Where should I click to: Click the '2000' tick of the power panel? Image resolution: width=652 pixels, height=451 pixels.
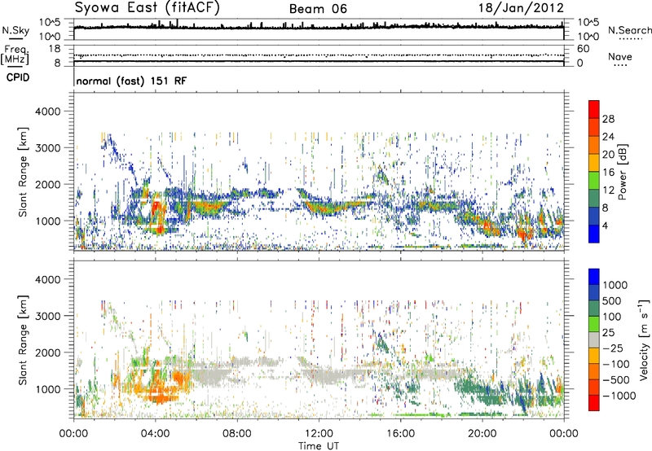48,184
